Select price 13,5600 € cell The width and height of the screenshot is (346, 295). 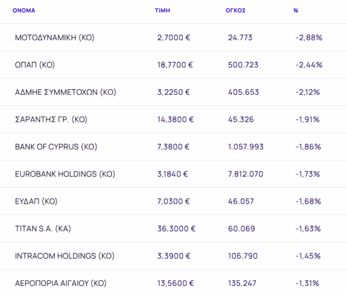point(176,283)
